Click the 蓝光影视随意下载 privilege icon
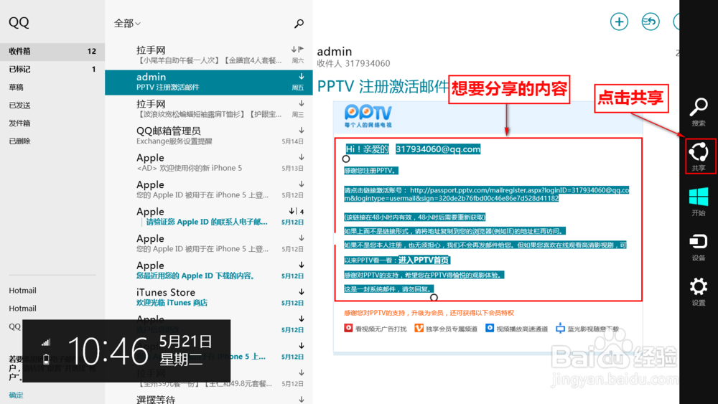 [561, 328]
